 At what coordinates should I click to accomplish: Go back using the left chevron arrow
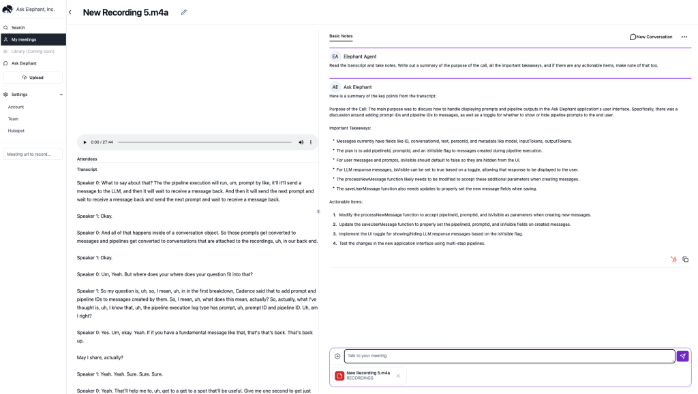tap(70, 12)
